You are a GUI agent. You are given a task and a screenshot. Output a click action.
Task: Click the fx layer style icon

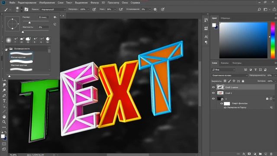[244, 154]
